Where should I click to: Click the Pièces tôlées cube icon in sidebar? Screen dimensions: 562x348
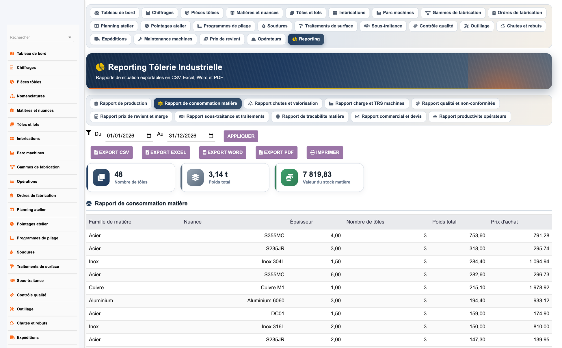tap(12, 82)
